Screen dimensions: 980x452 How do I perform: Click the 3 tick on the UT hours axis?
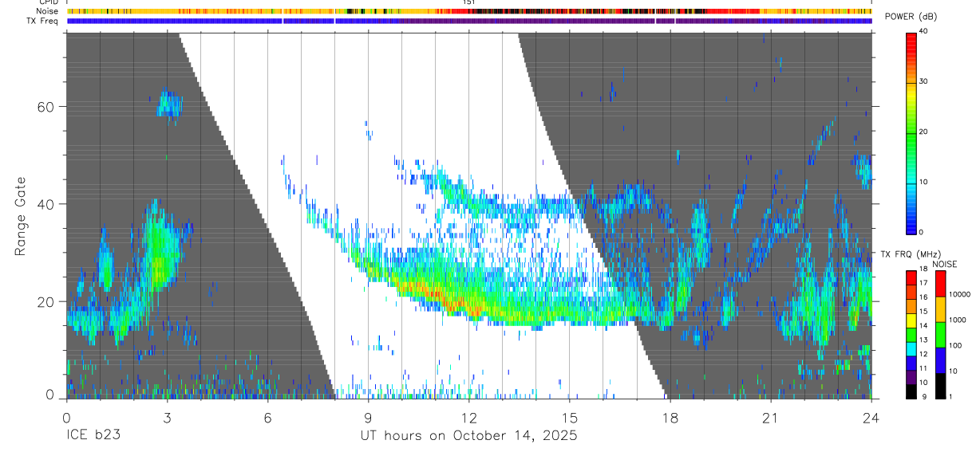tap(167, 417)
